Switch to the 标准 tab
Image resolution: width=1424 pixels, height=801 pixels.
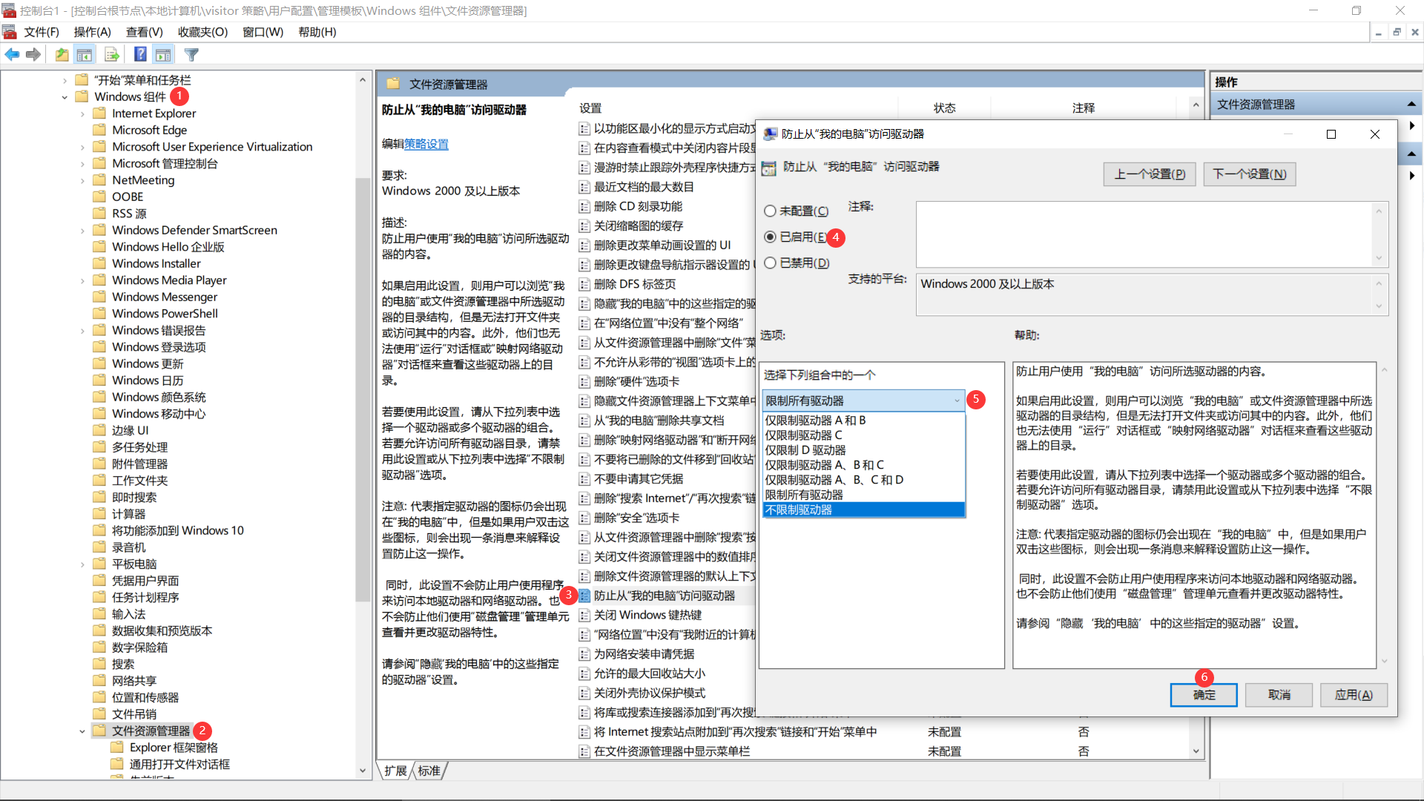[429, 771]
